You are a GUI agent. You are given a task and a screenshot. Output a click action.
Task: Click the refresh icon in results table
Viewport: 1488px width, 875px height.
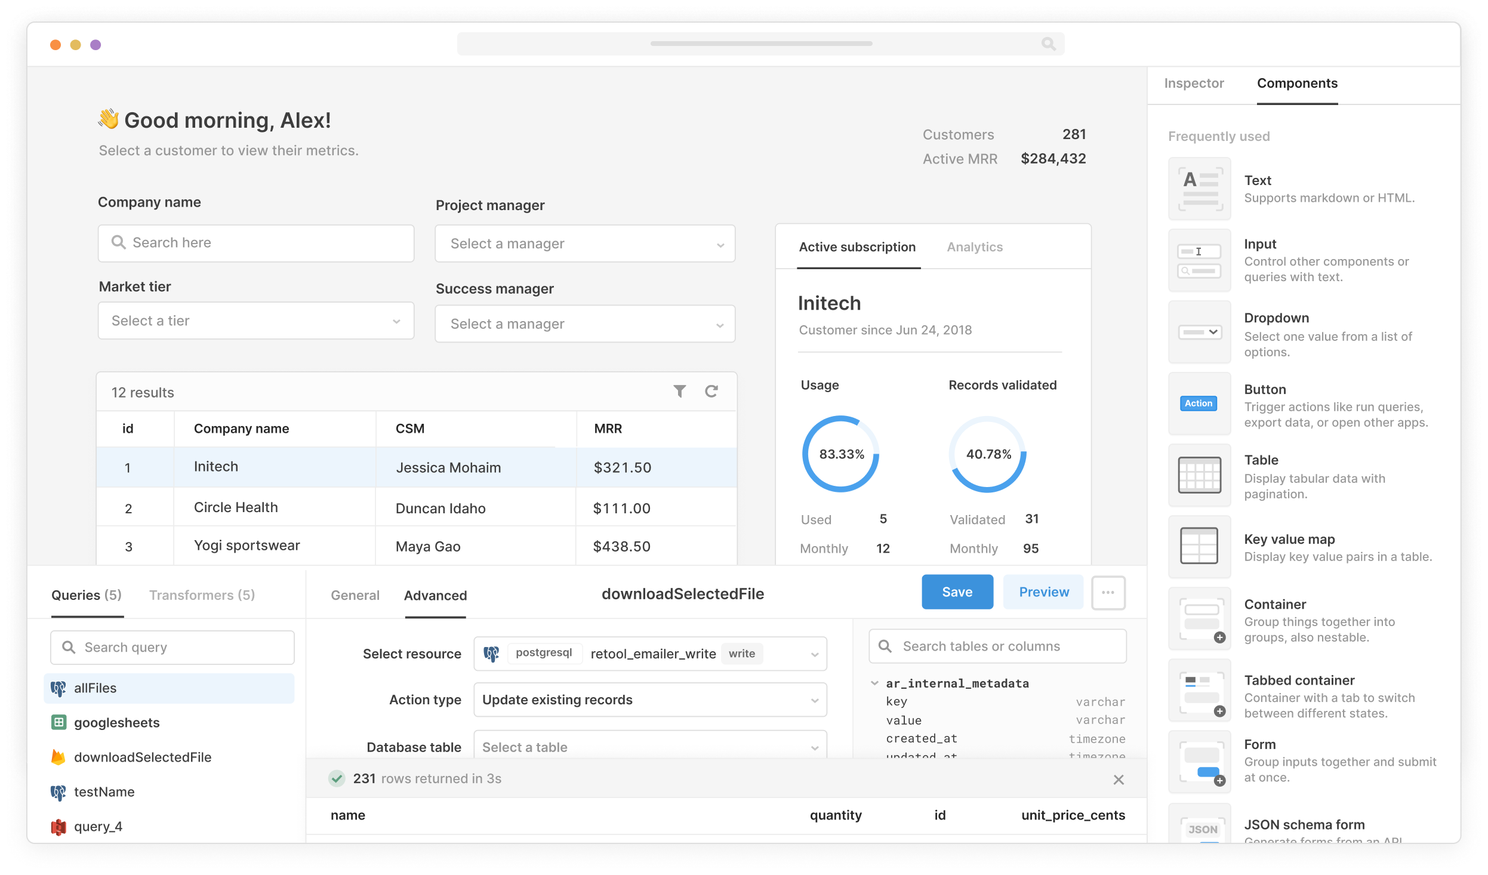[x=711, y=390]
